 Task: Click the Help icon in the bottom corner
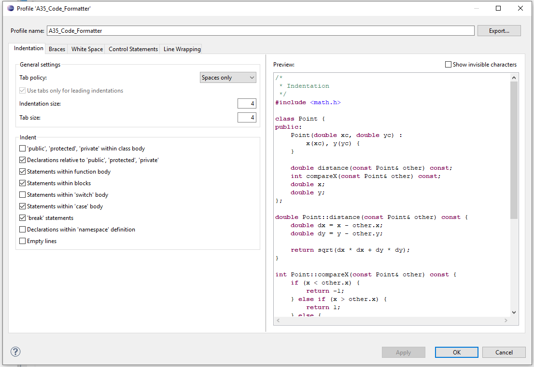point(15,352)
